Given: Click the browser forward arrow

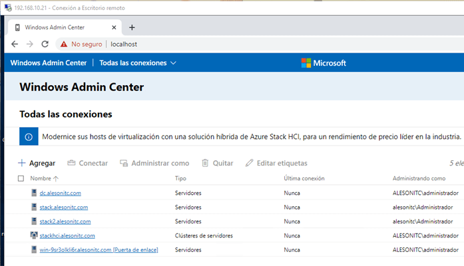Looking at the screenshot, I should tap(30, 45).
